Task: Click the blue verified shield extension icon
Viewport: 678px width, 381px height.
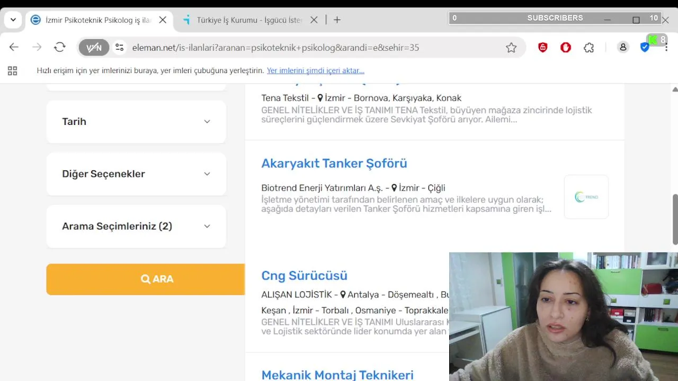Action: point(645,48)
